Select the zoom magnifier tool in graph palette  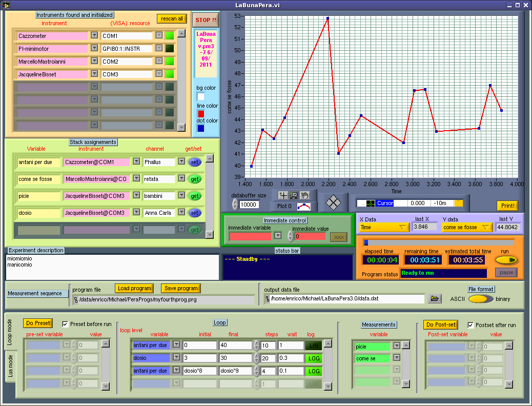[x=294, y=195]
